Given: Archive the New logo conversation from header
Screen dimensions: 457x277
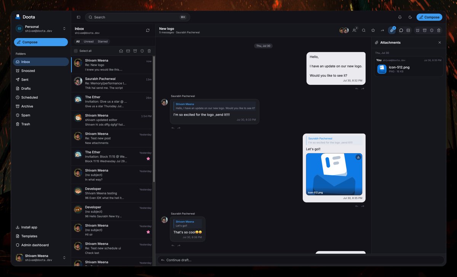Looking at the screenshot, I should [x=425, y=30].
